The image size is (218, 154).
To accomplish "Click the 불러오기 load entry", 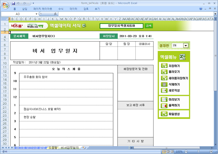I will tap(170, 72).
